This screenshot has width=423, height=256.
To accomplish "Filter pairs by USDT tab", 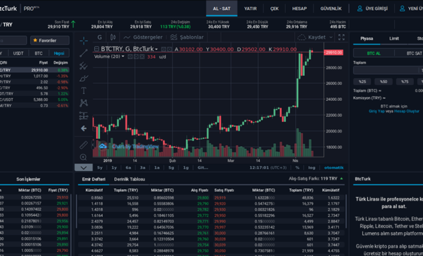I will [18, 53].
